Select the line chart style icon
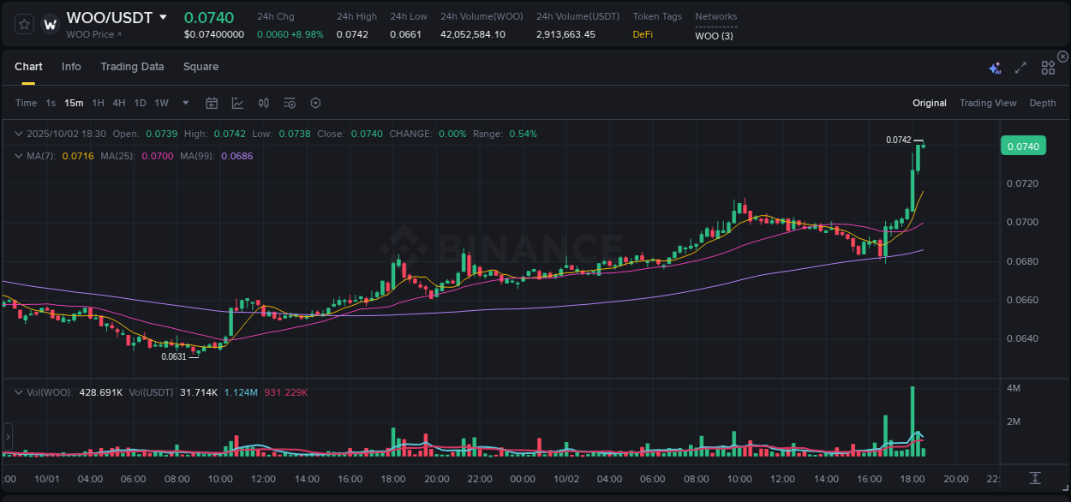 coord(236,103)
